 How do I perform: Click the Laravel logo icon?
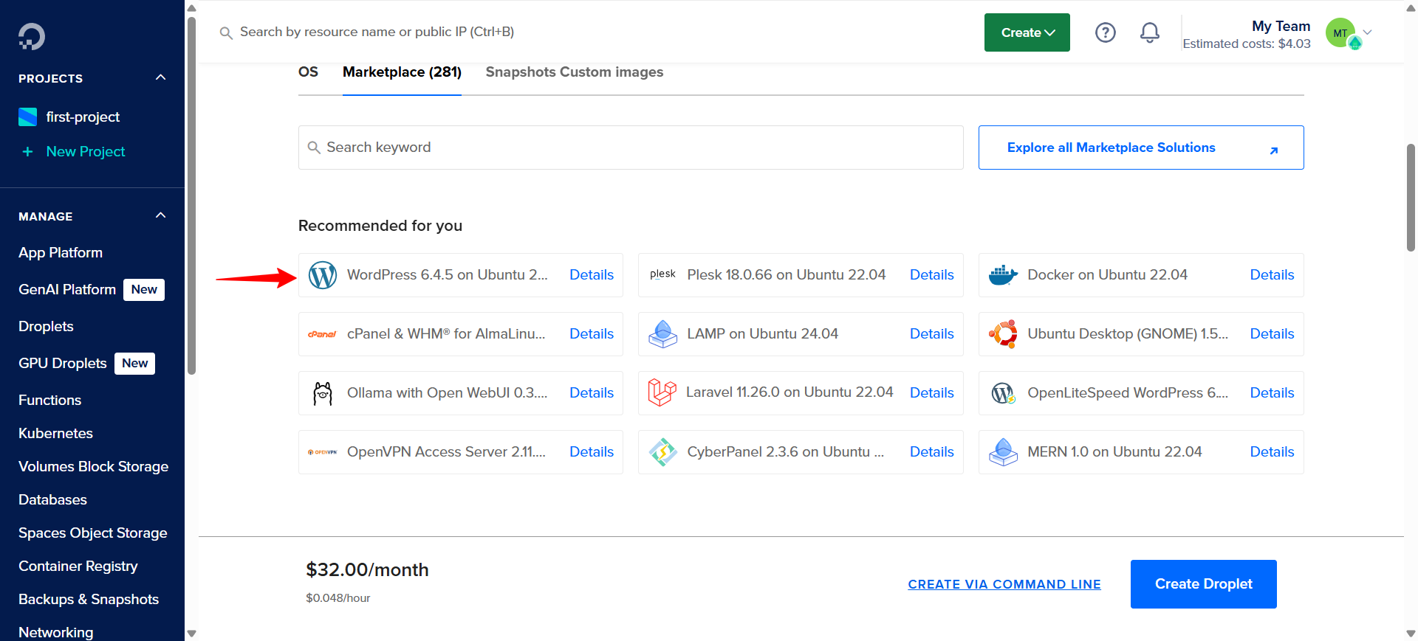coord(662,392)
